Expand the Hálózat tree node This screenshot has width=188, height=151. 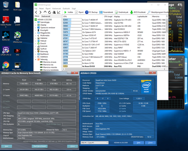pyautogui.click(x=36, y=41)
